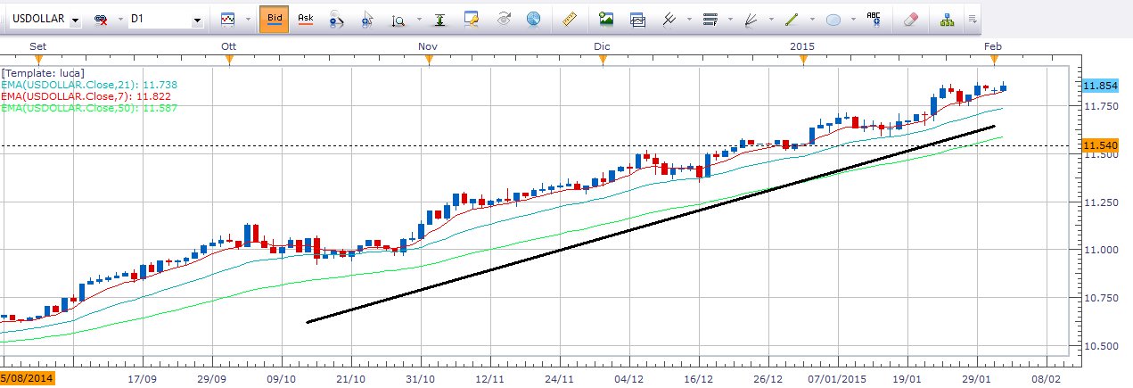Click the vertical autoscale icon
This screenshot has width=1133, height=388.
click(x=439, y=19)
